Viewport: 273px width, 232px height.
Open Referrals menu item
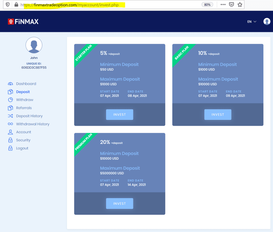click(24, 108)
